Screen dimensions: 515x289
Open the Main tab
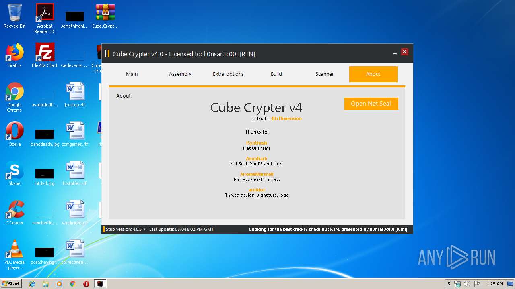[x=132, y=74]
